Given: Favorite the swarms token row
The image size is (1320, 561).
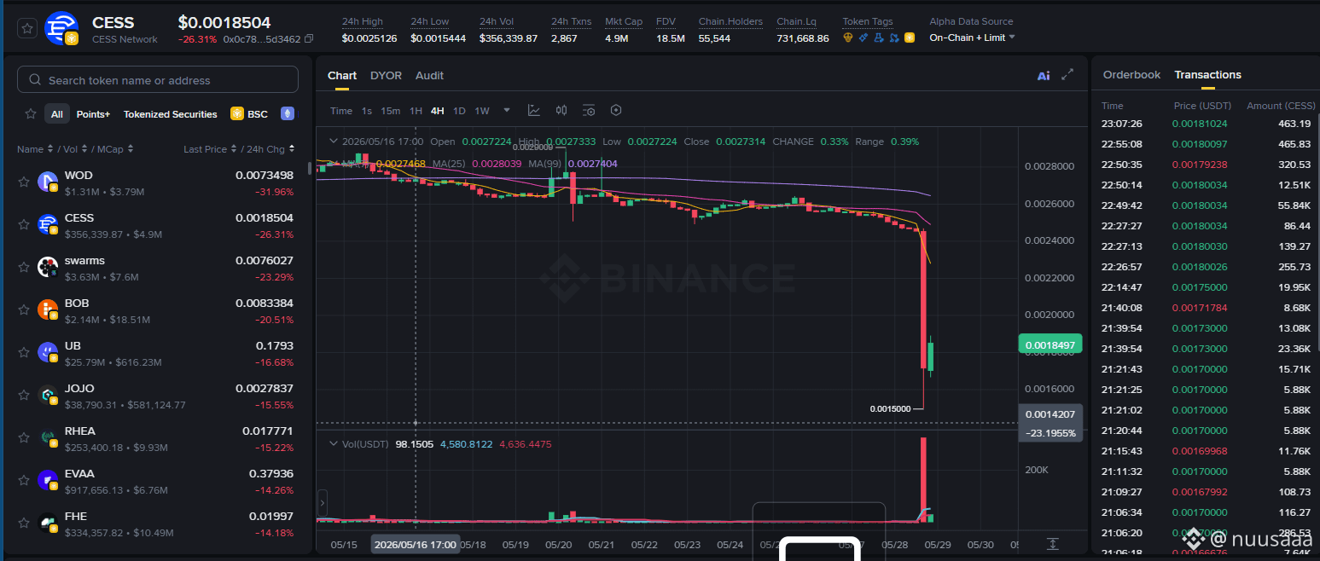Looking at the screenshot, I should point(25,267).
